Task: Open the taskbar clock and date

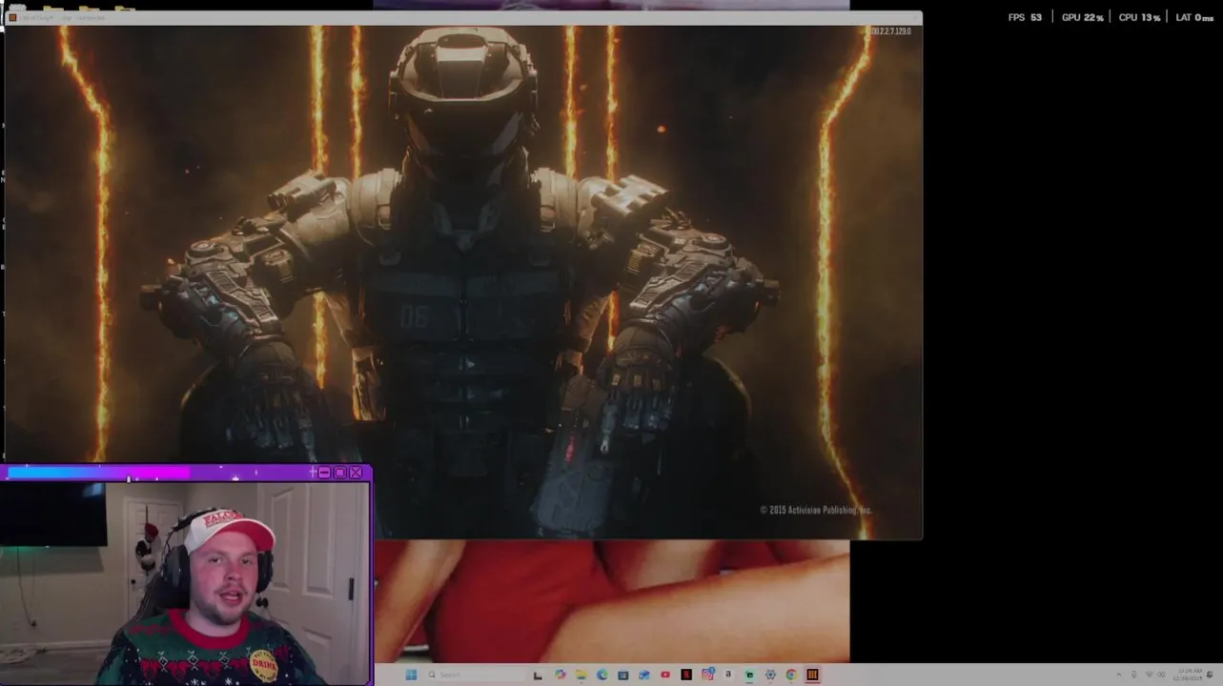Action: (x=1188, y=675)
